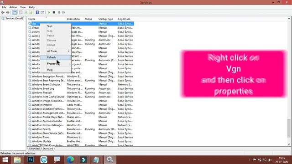
Task: Open Microsoft Edge from the taskbar
Action: pyautogui.click(x=70, y=160)
